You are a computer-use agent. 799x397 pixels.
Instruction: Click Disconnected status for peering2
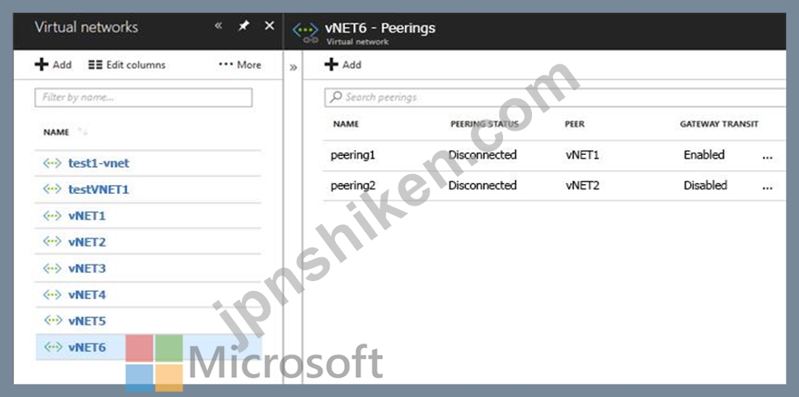click(x=482, y=185)
